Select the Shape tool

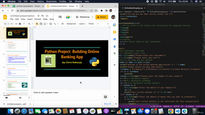click(x=51, y=24)
